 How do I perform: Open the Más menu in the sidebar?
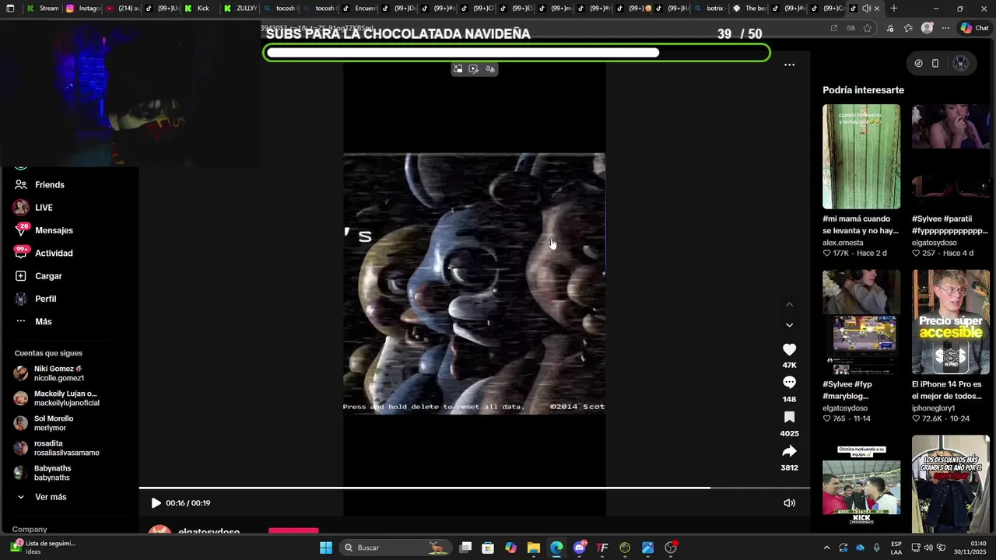(x=33, y=321)
